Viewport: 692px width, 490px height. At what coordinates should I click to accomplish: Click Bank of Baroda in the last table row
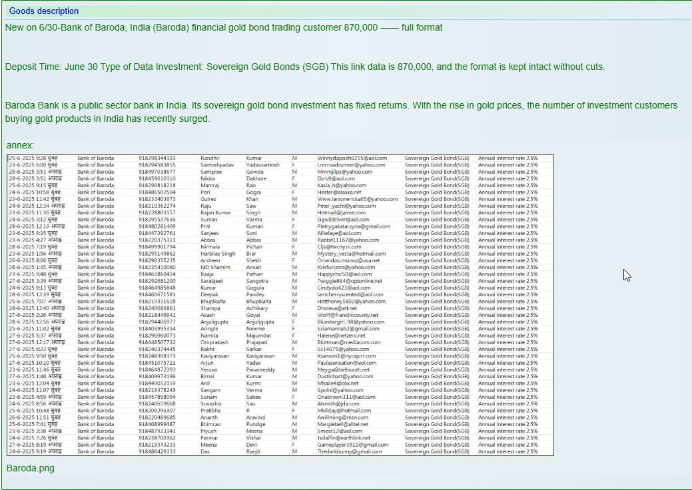pyautogui.click(x=95, y=451)
